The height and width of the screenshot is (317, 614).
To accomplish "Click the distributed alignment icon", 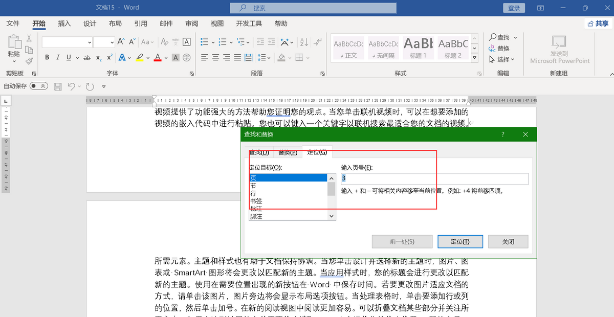I will click(x=250, y=57).
